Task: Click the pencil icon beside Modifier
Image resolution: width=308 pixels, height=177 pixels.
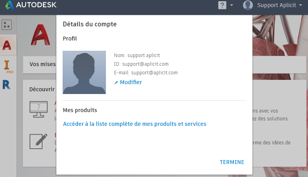Action: click(x=116, y=83)
